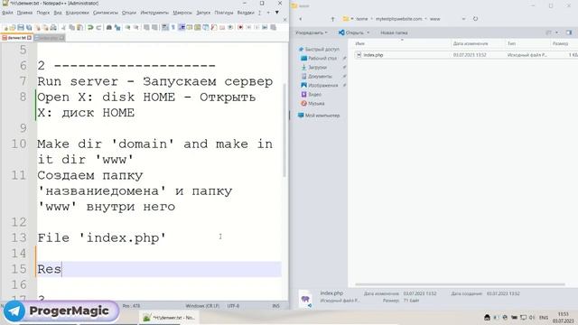This screenshot has height=325, width=578.
Task: Click Новая папка button in Explorer
Action: 394,32
